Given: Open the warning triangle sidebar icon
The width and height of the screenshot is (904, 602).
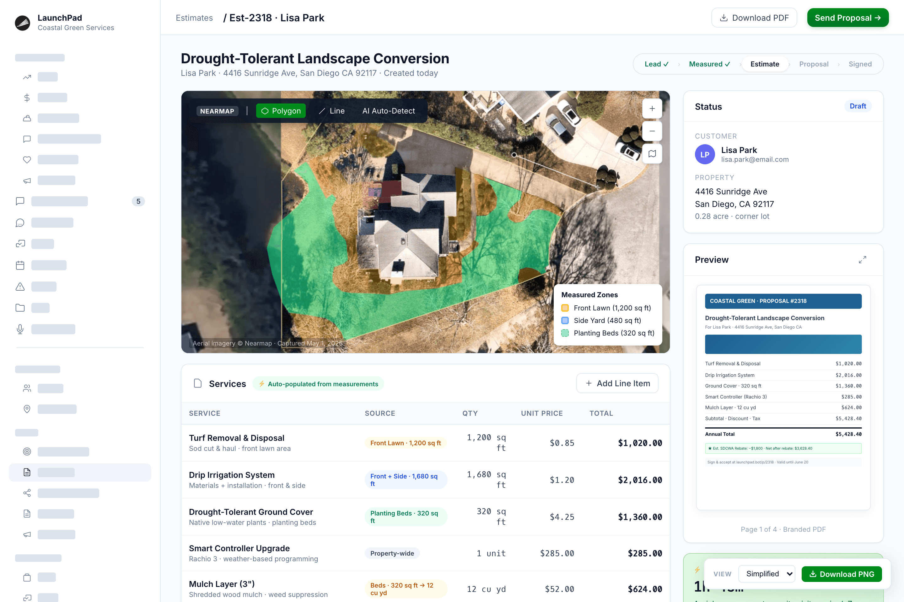Looking at the screenshot, I should click(20, 287).
